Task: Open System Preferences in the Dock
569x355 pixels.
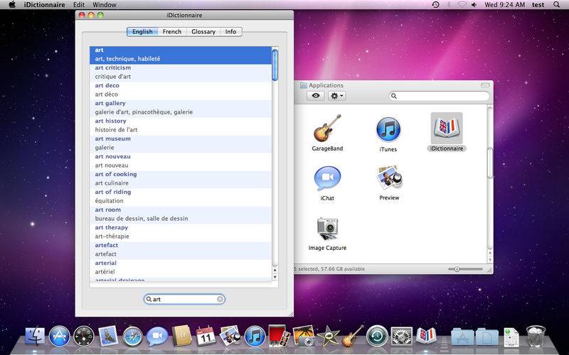Action: (x=401, y=336)
